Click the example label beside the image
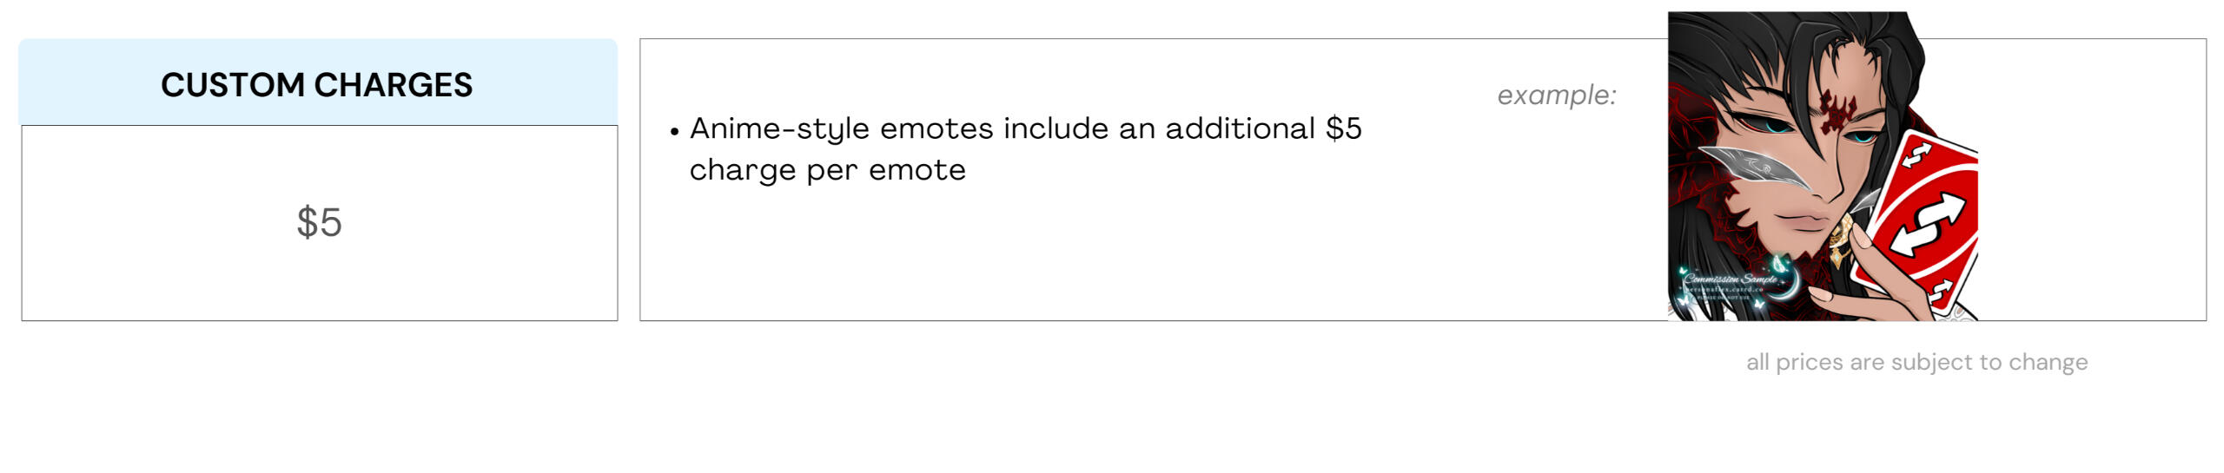This screenshot has height=473, width=2224. pyautogui.click(x=1557, y=95)
